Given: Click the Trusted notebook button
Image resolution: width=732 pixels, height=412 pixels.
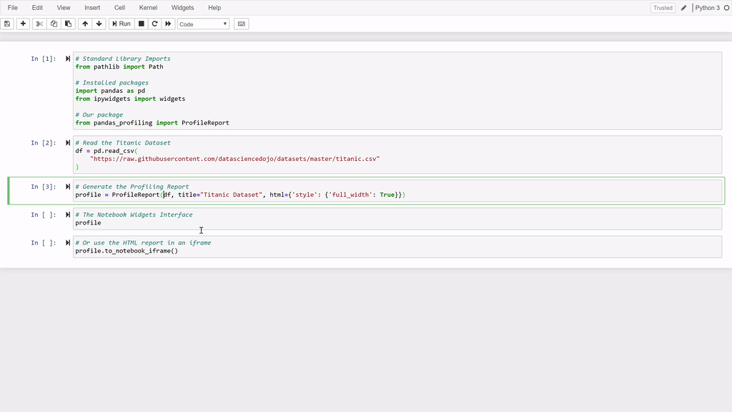Looking at the screenshot, I should 662,7.
